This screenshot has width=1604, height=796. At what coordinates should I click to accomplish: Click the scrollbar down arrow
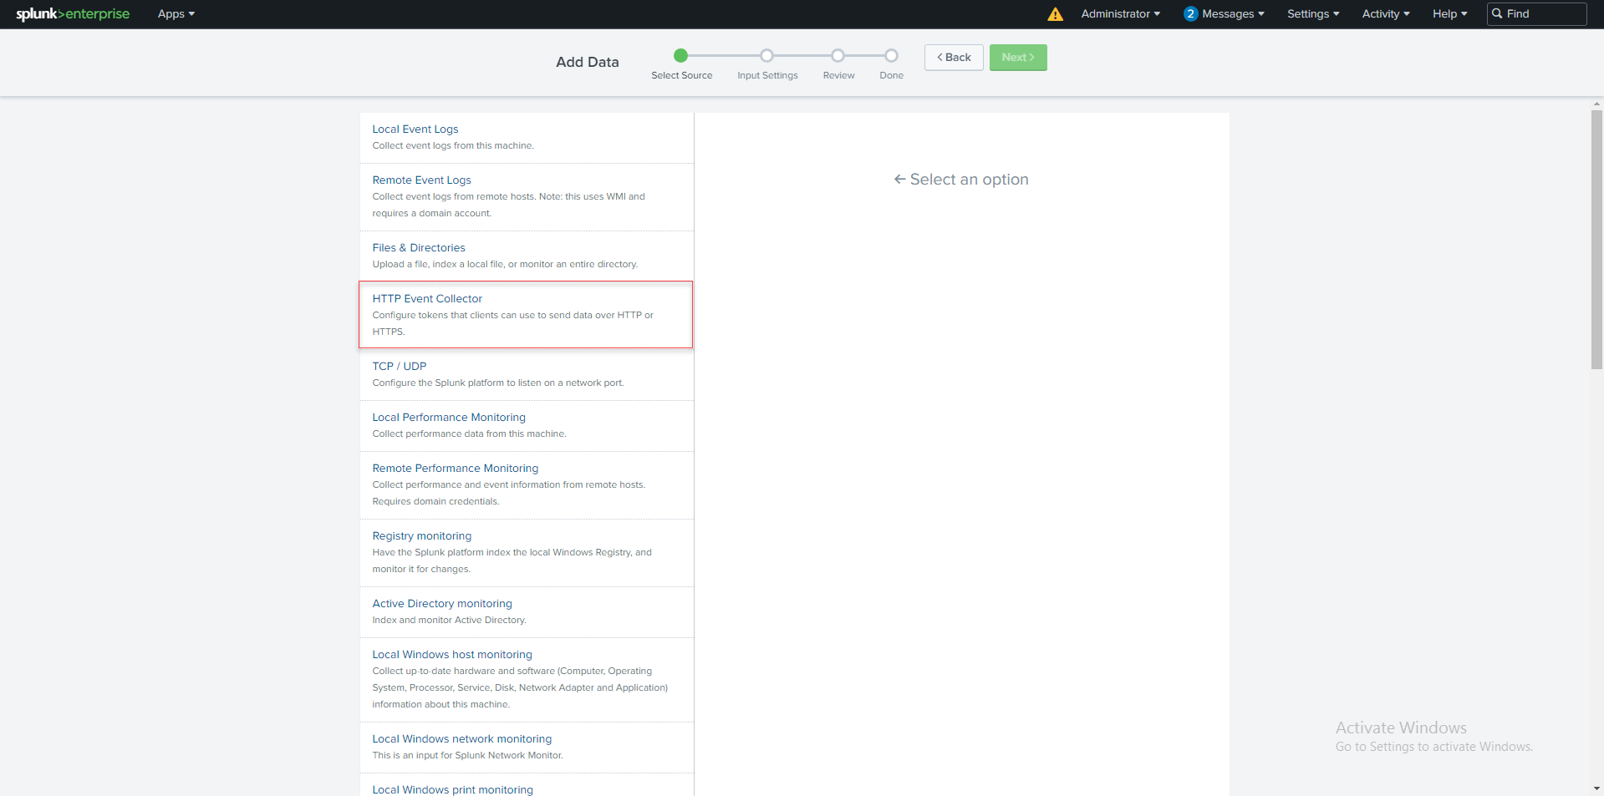point(1596,788)
